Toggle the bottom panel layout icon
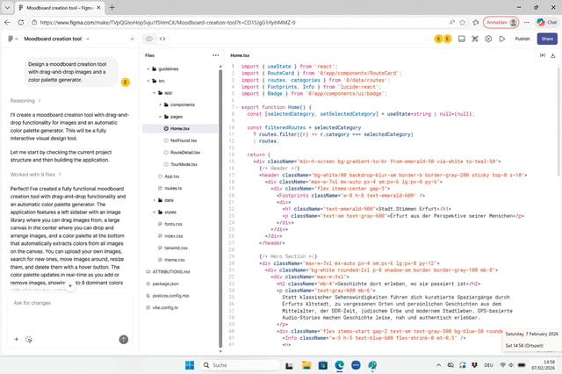This screenshot has height=374, width=562. point(462,39)
